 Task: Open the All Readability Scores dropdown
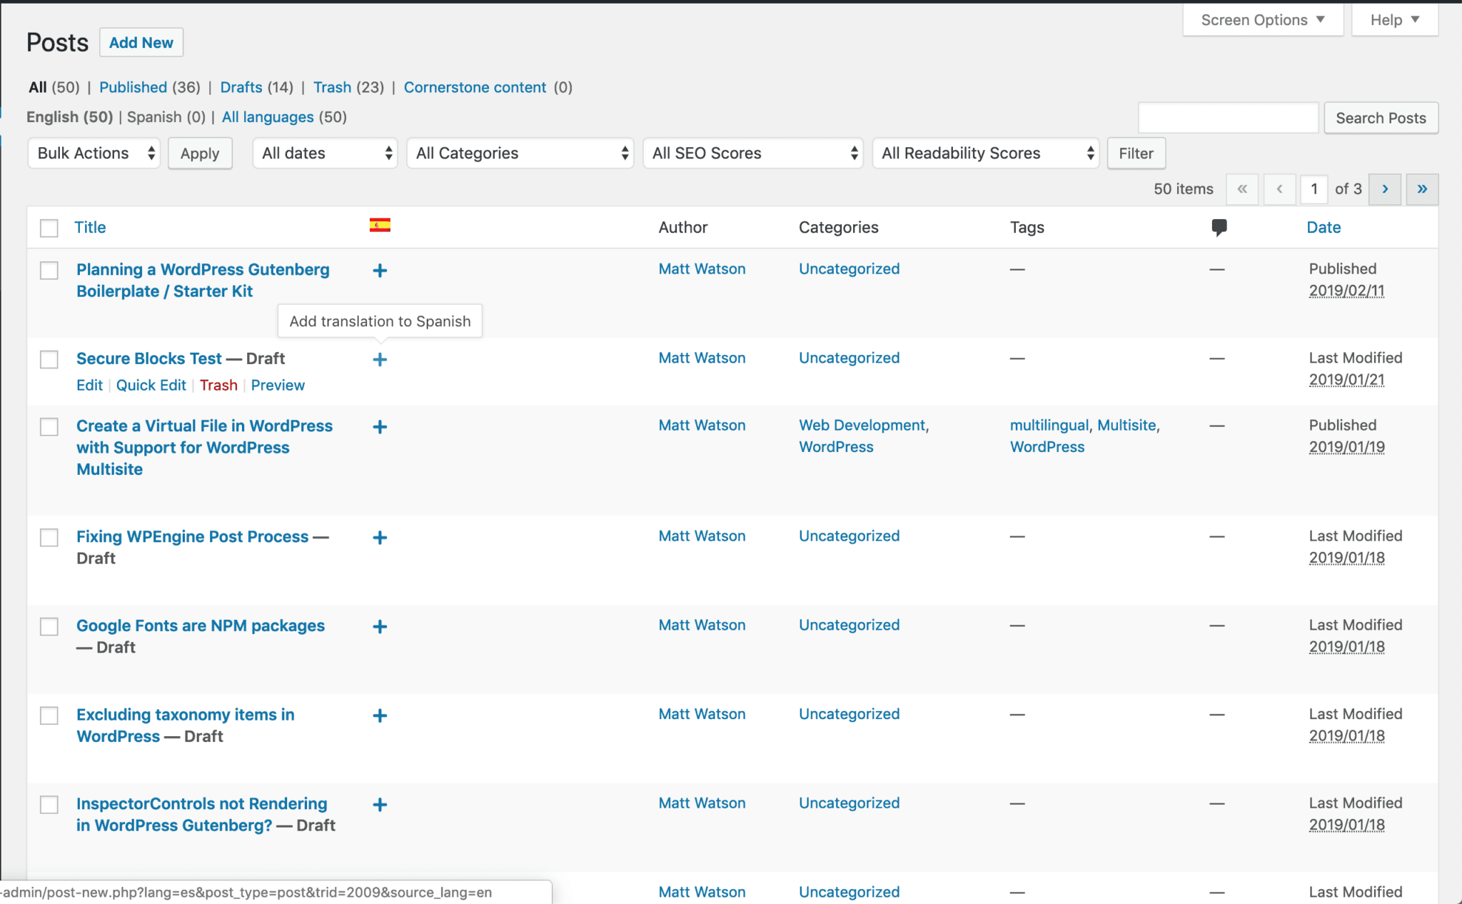pos(986,154)
